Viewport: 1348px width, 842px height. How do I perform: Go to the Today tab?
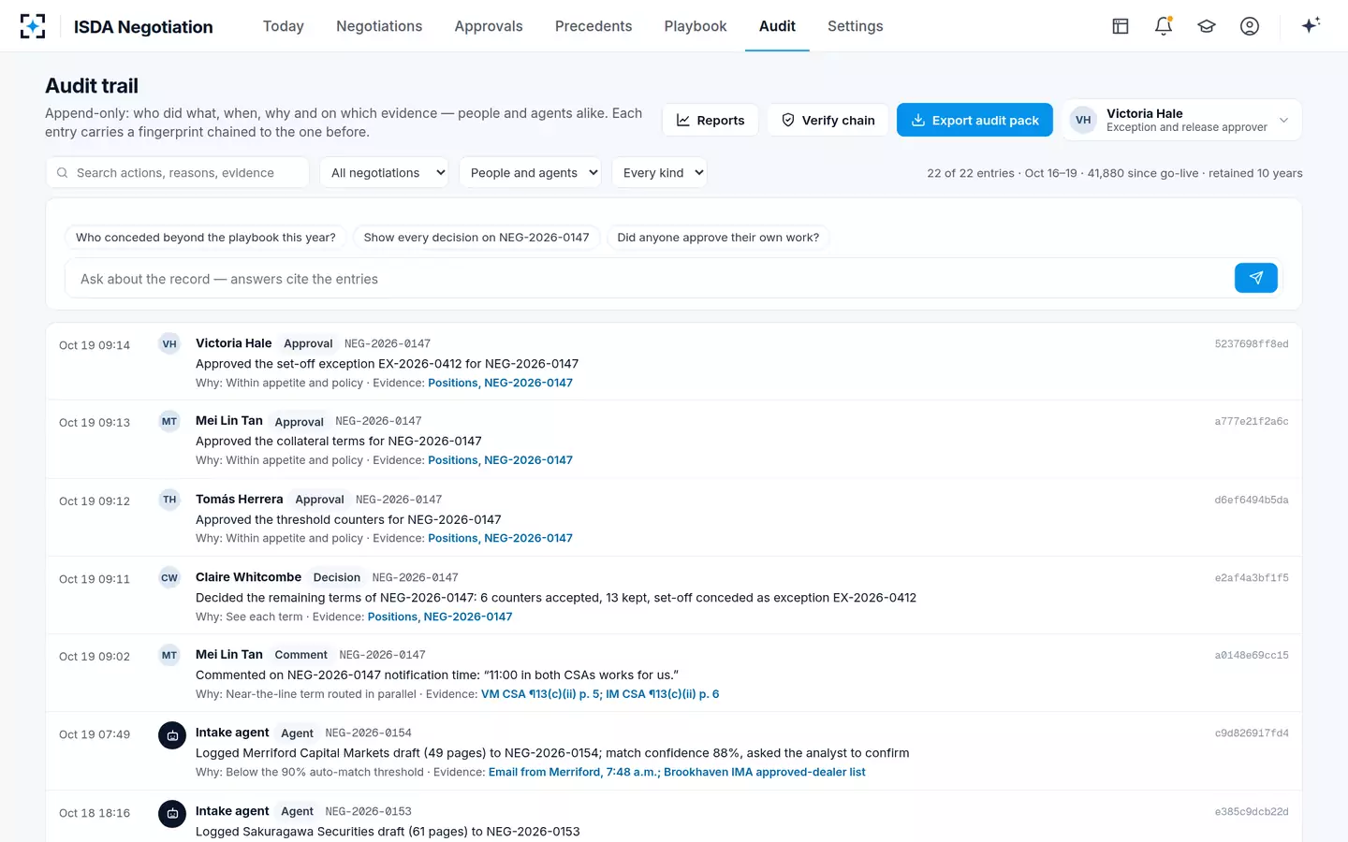[x=284, y=26]
